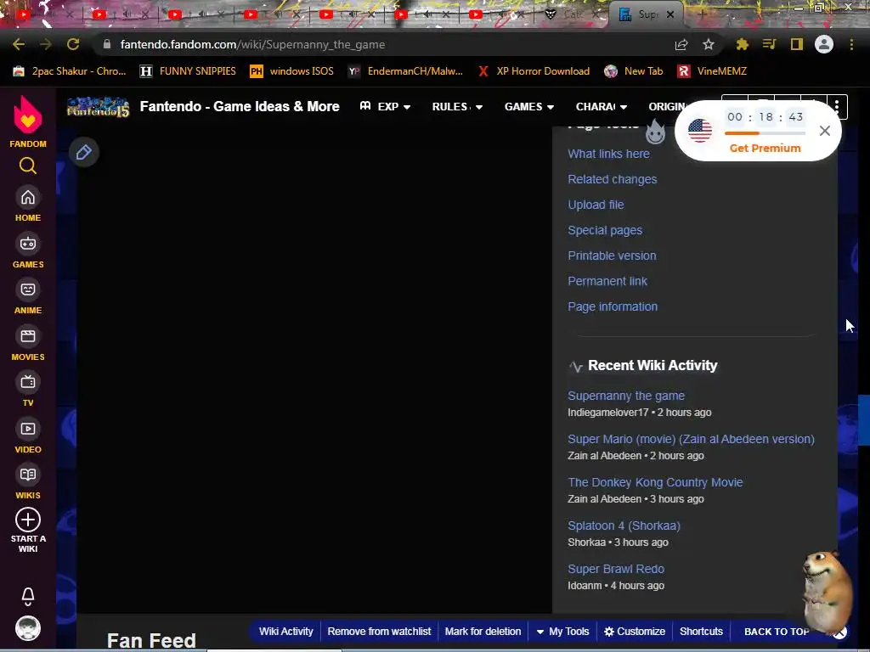Click Remove from watchlist in bottom toolbar
This screenshot has height=652, width=870.
[x=379, y=632]
